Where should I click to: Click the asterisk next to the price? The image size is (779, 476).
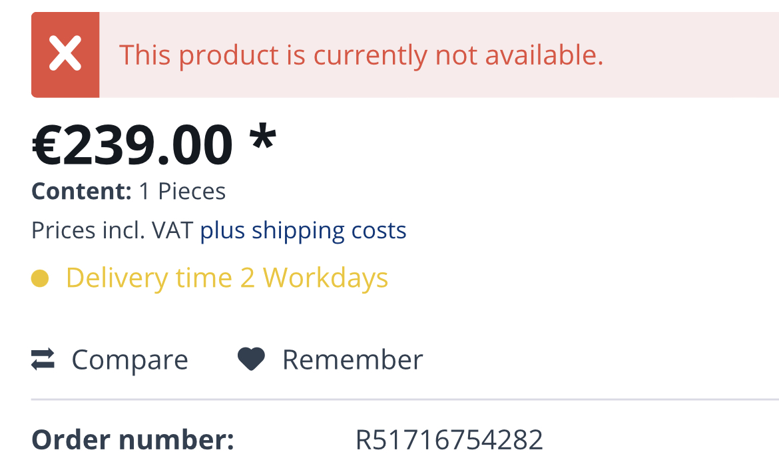[x=262, y=140]
